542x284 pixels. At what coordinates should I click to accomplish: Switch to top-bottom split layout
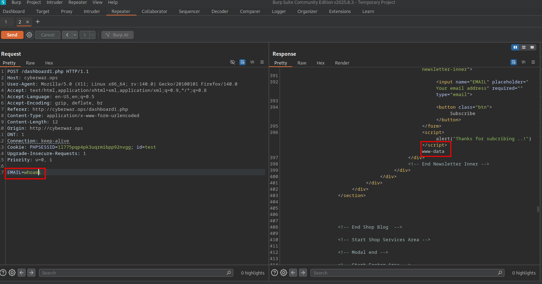(523, 47)
